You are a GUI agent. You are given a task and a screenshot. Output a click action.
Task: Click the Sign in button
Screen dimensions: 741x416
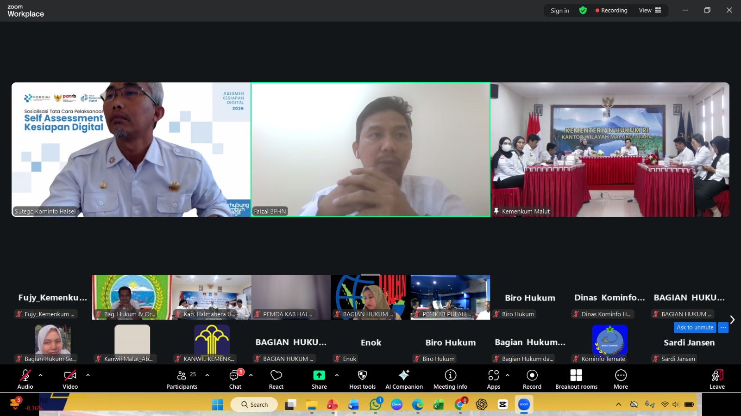pos(559,11)
